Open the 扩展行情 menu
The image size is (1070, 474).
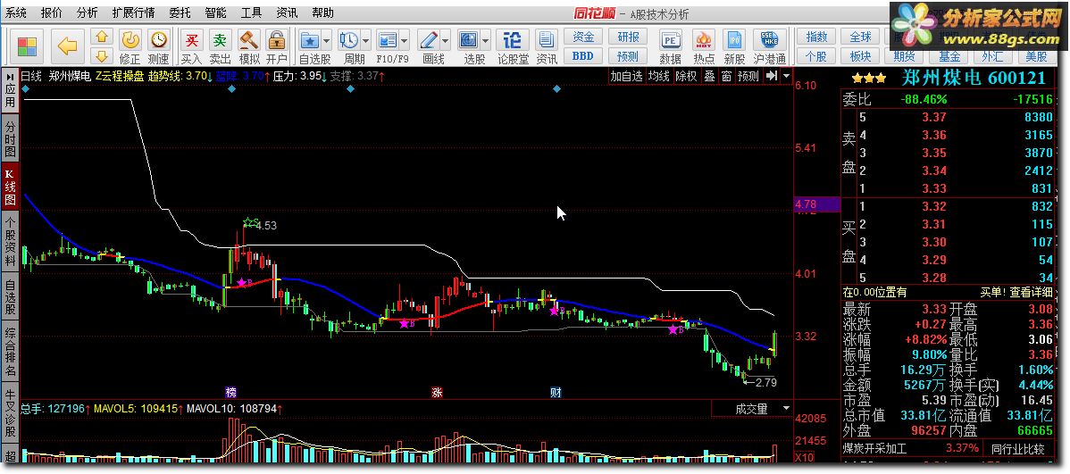(x=133, y=13)
